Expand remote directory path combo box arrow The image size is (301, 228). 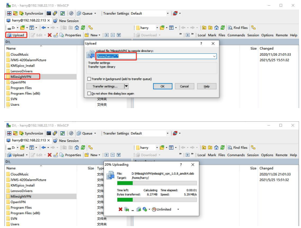[214, 56]
